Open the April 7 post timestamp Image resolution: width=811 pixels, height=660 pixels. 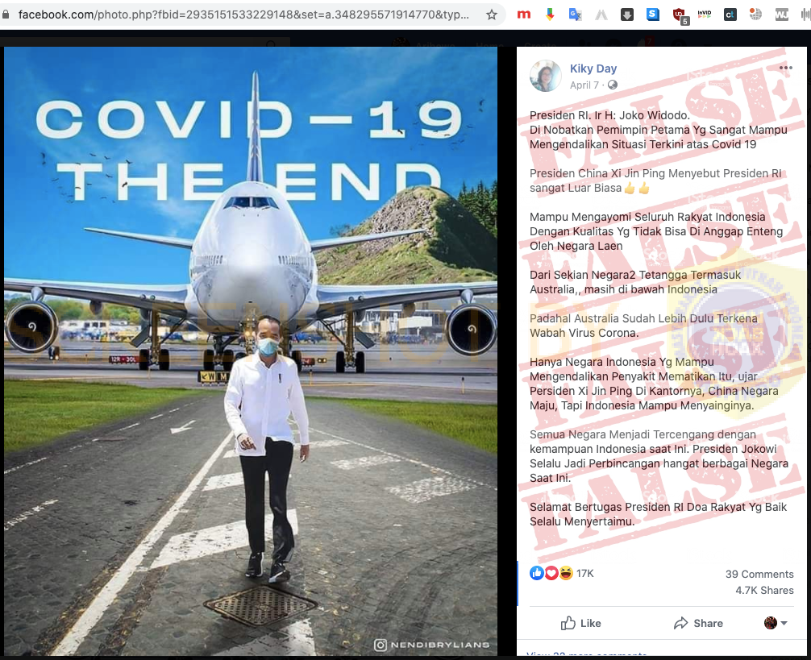tap(584, 85)
